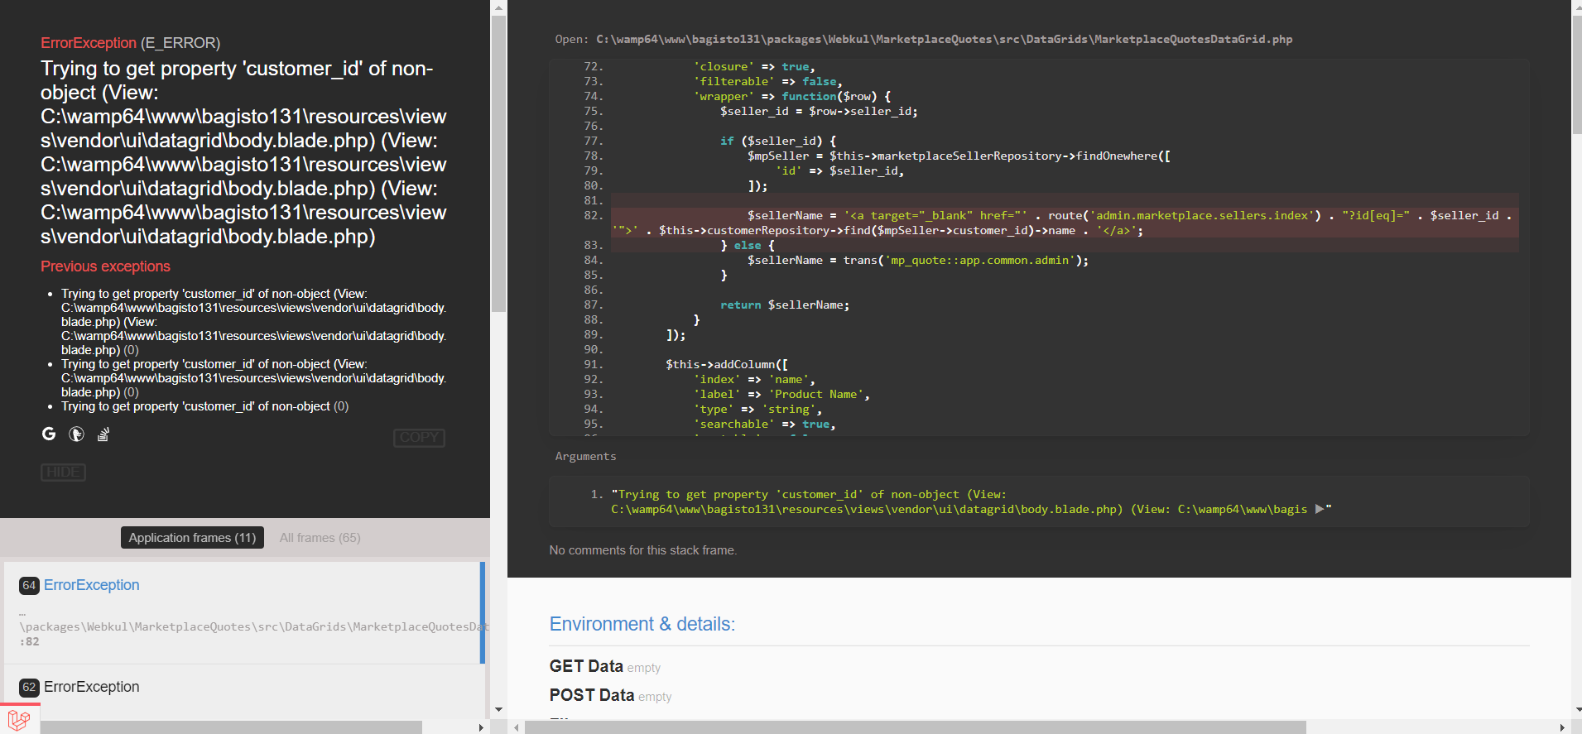Viewport: 1582px width, 734px height.
Task: Click the highlighted code line 82
Action: [1065, 223]
